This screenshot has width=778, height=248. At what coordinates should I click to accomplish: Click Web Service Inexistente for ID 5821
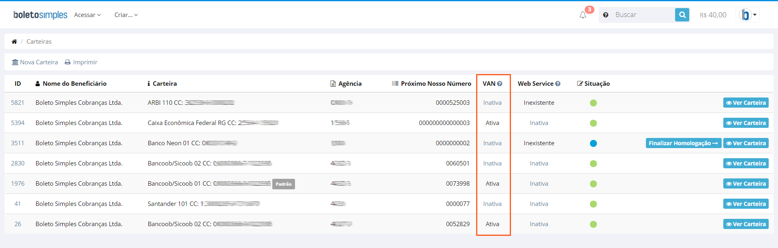539,103
